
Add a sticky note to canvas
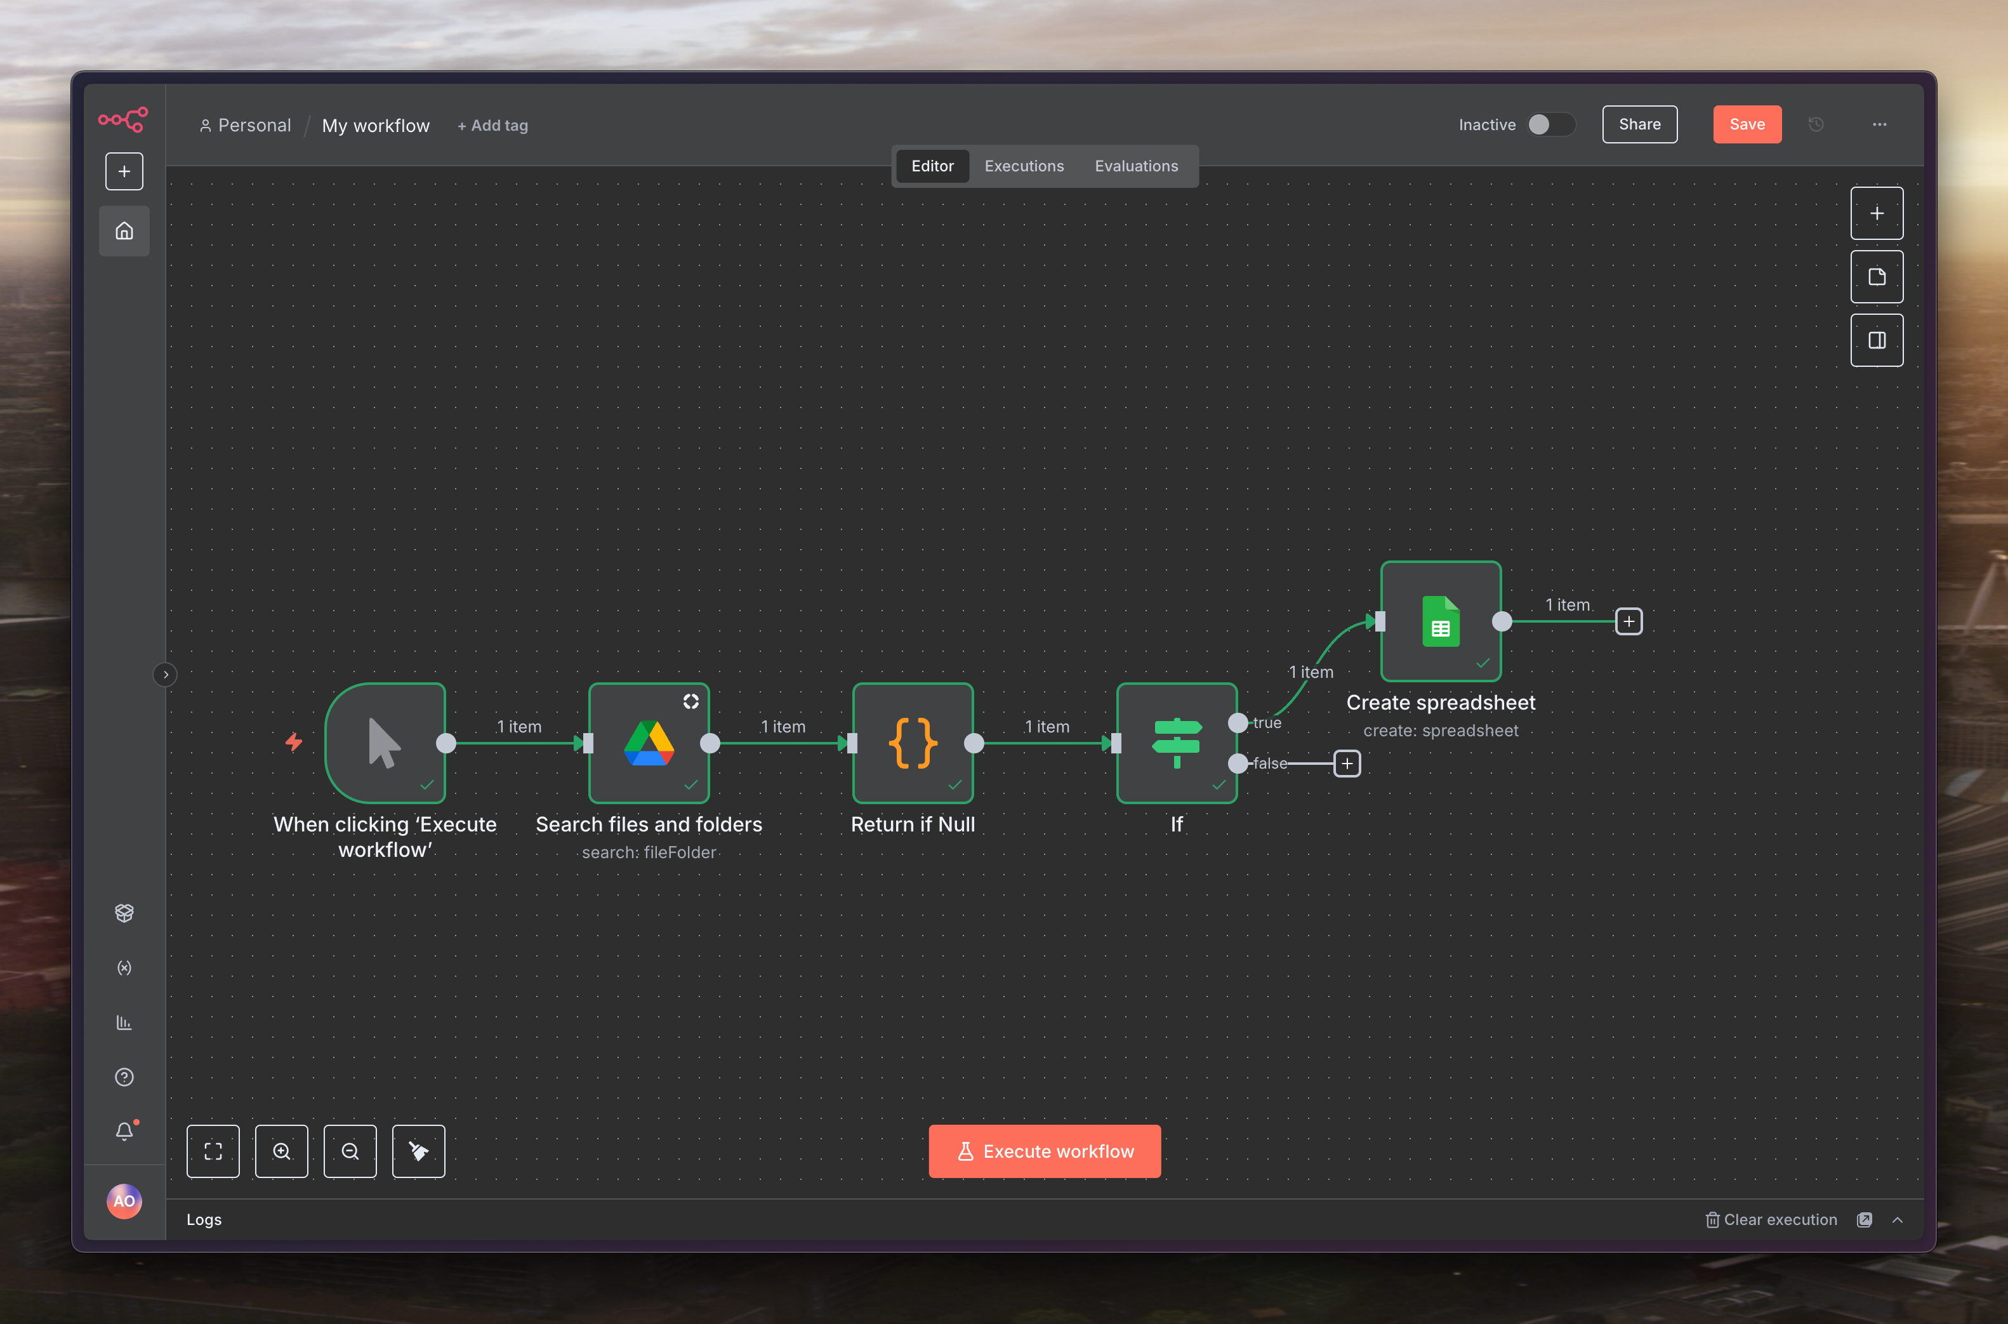[x=1877, y=277]
